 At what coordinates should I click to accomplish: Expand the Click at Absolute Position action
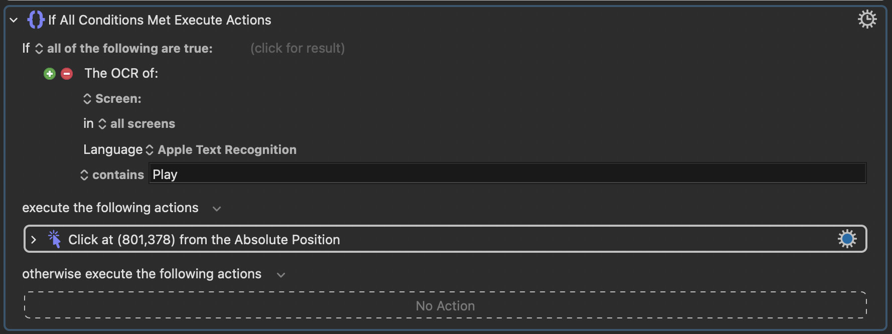coord(34,240)
